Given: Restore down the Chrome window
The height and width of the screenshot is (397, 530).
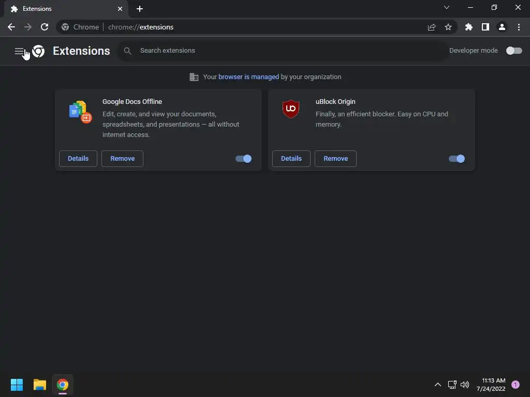Looking at the screenshot, I should point(494,7).
